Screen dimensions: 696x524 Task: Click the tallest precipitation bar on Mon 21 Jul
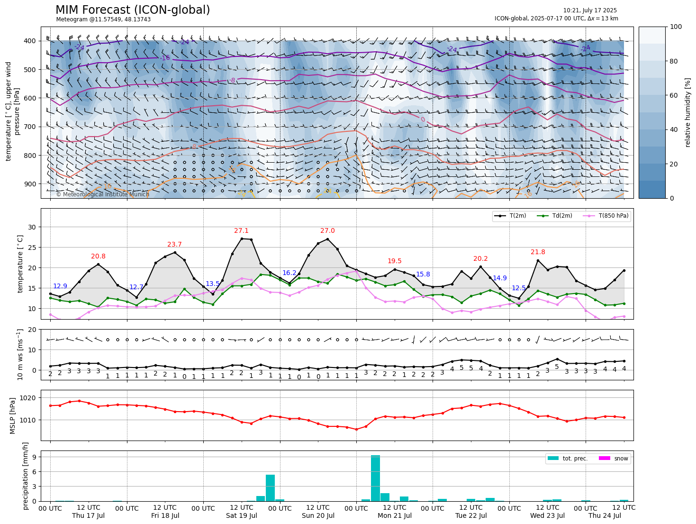click(375, 478)
